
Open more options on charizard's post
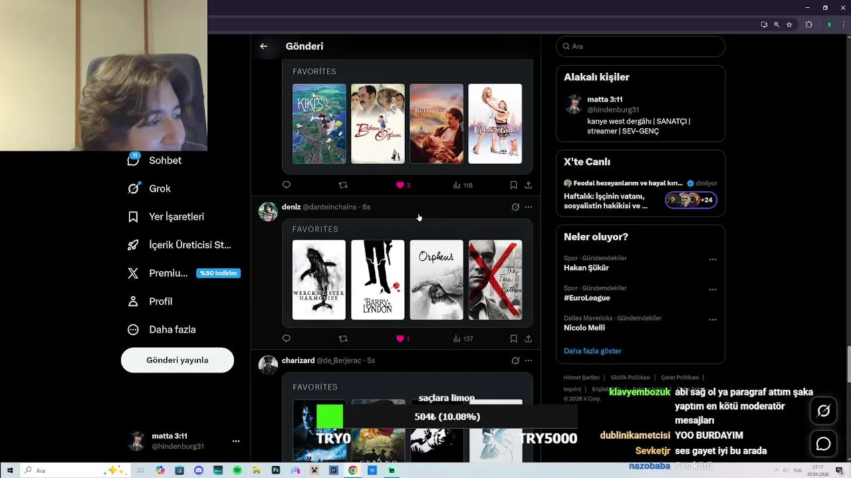point(529,360)
